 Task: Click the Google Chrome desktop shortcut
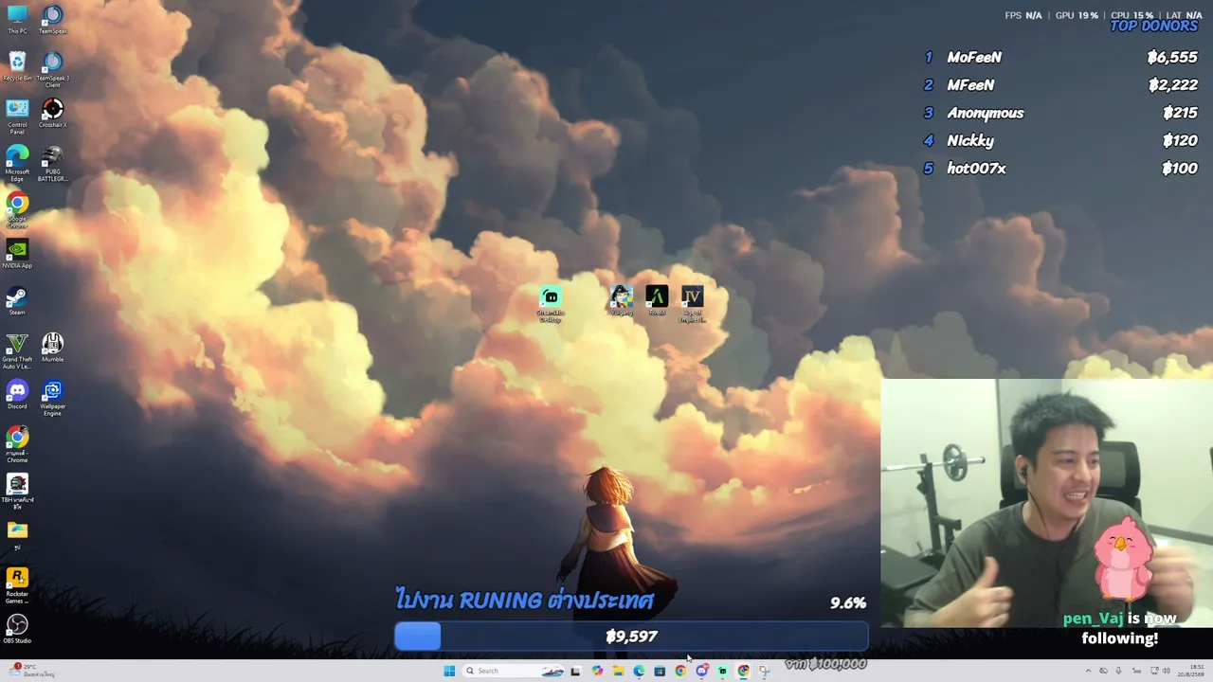point(17,209)
